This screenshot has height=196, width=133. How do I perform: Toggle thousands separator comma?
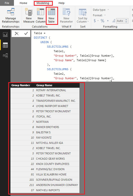[108, 21]
